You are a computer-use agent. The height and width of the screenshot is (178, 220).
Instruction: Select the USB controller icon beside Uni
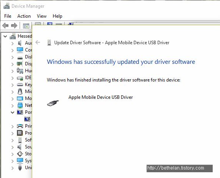click(x=20, y=168)
